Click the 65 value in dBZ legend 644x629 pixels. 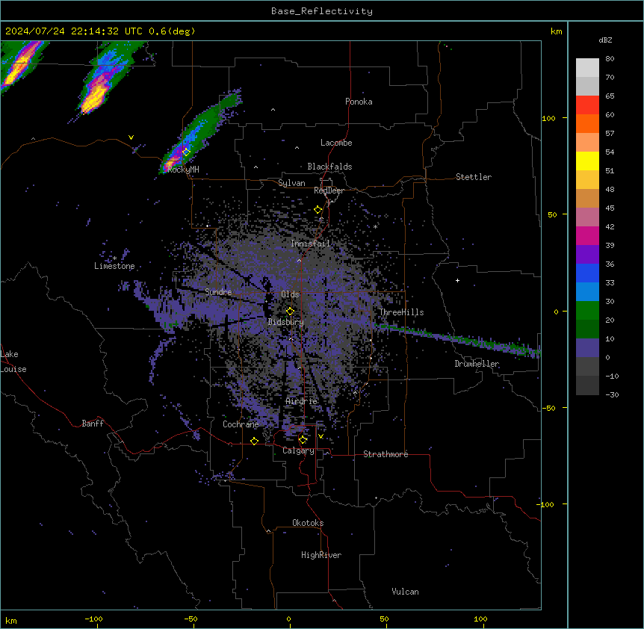click(x=610, y=96)
